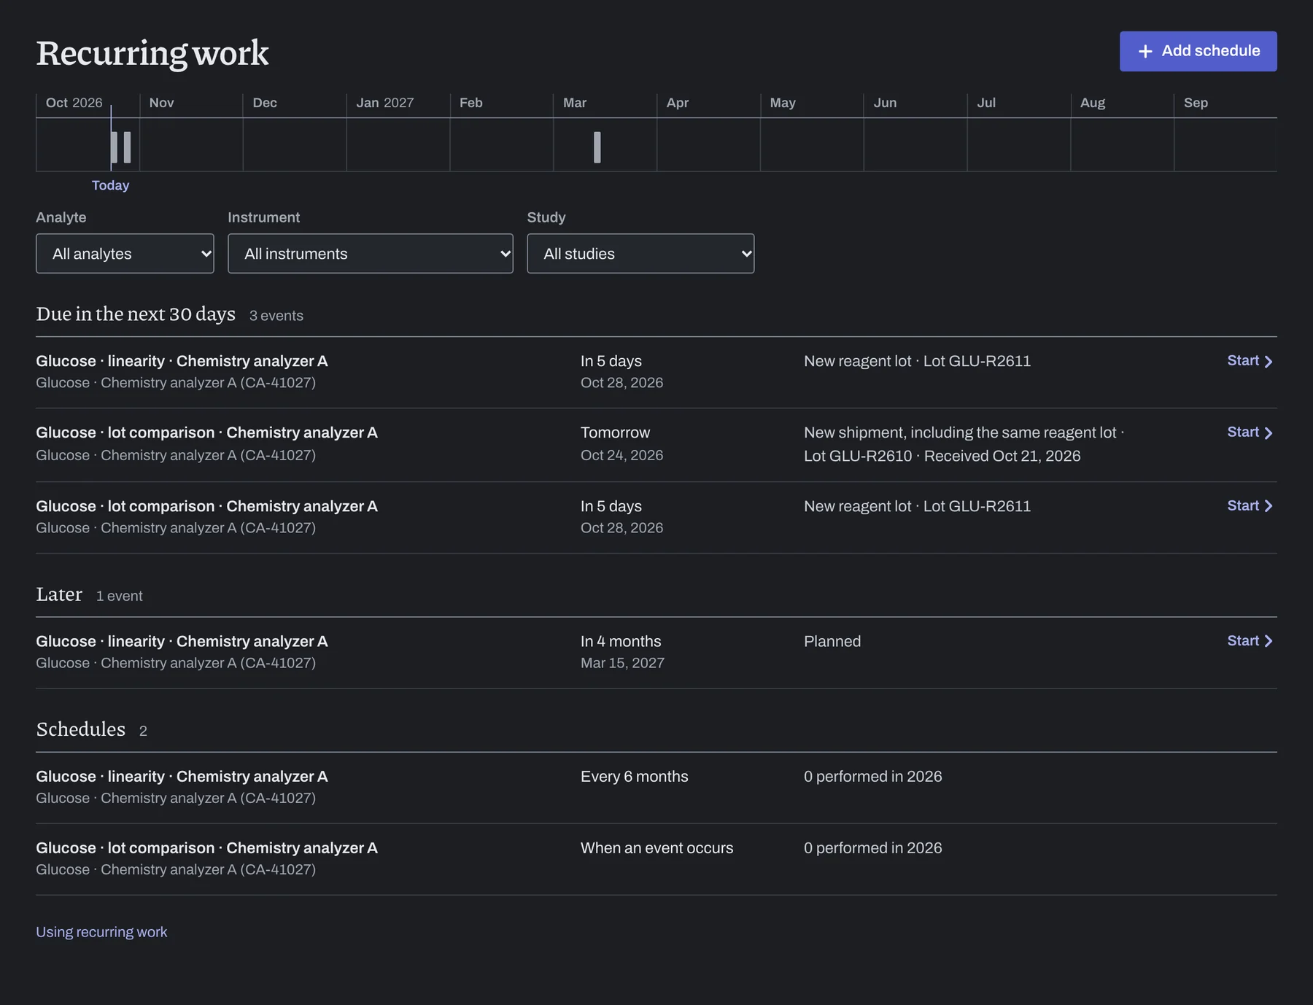Click the "Recurring work" page title
This screenshot has width=1313, height=1005.
[152, 53]
